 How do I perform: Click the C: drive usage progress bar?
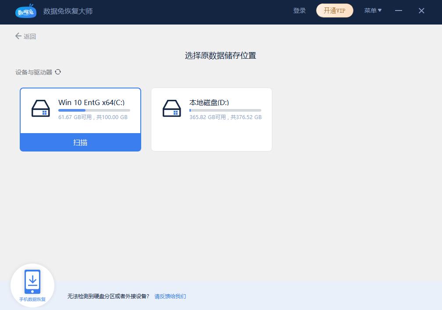coord(93,110)
